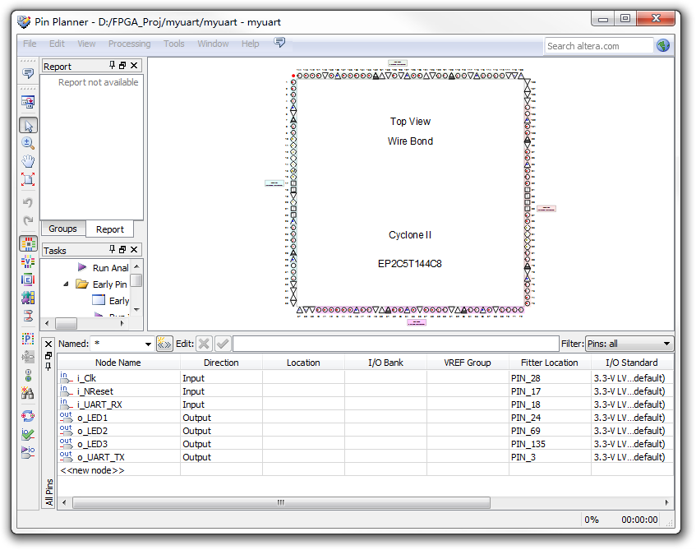Click the fit-to-window tool icon
This screenshot has height=550, width=696.
[x=28, y=179]
